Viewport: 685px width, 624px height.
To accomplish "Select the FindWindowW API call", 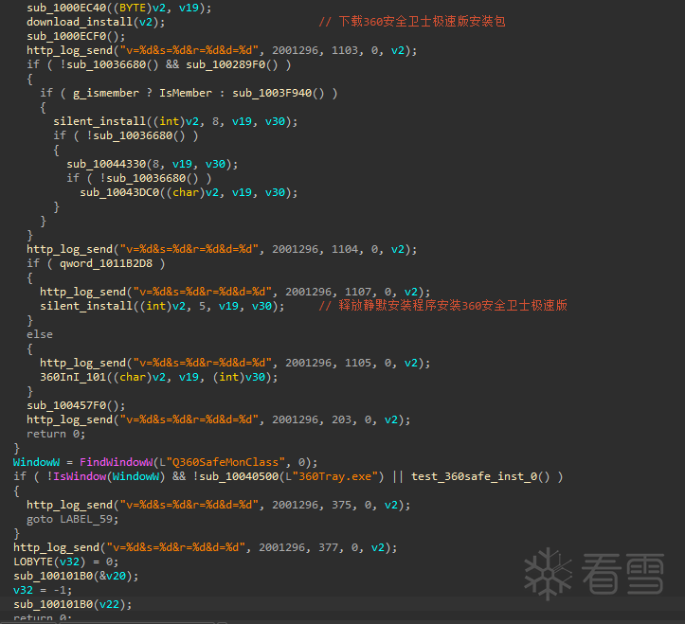I will (117, 462).
